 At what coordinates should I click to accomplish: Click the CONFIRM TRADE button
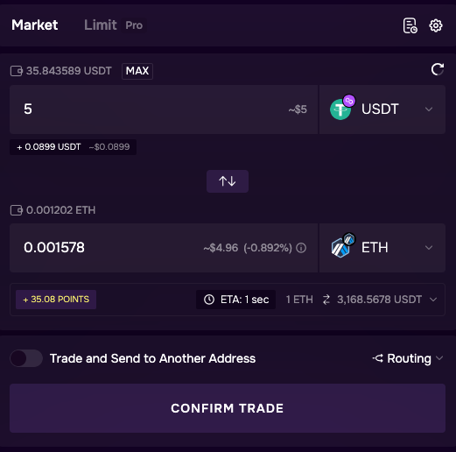click(x=228, y=408)
